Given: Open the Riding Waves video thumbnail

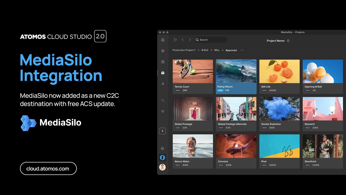Looking at the screenshot, I should [236, 71].
